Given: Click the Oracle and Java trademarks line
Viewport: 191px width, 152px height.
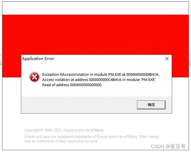Looking at the screenshot, I should tap(92, 137).
